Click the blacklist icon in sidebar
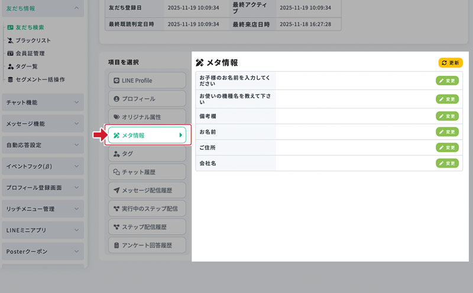 [x=11, y=40]
